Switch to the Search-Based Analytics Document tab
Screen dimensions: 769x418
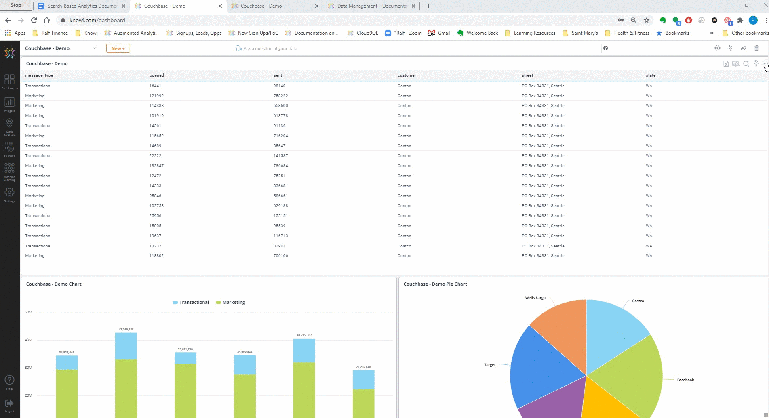(x=82, y=6)
